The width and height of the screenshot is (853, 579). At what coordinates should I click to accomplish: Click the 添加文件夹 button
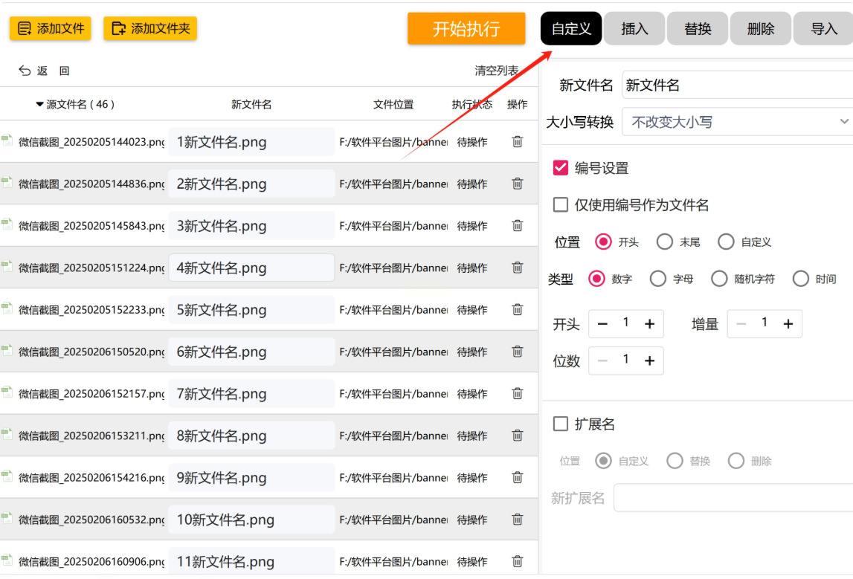click(150, 28)
